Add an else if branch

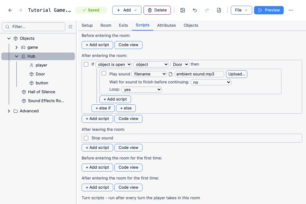[103, 108]
